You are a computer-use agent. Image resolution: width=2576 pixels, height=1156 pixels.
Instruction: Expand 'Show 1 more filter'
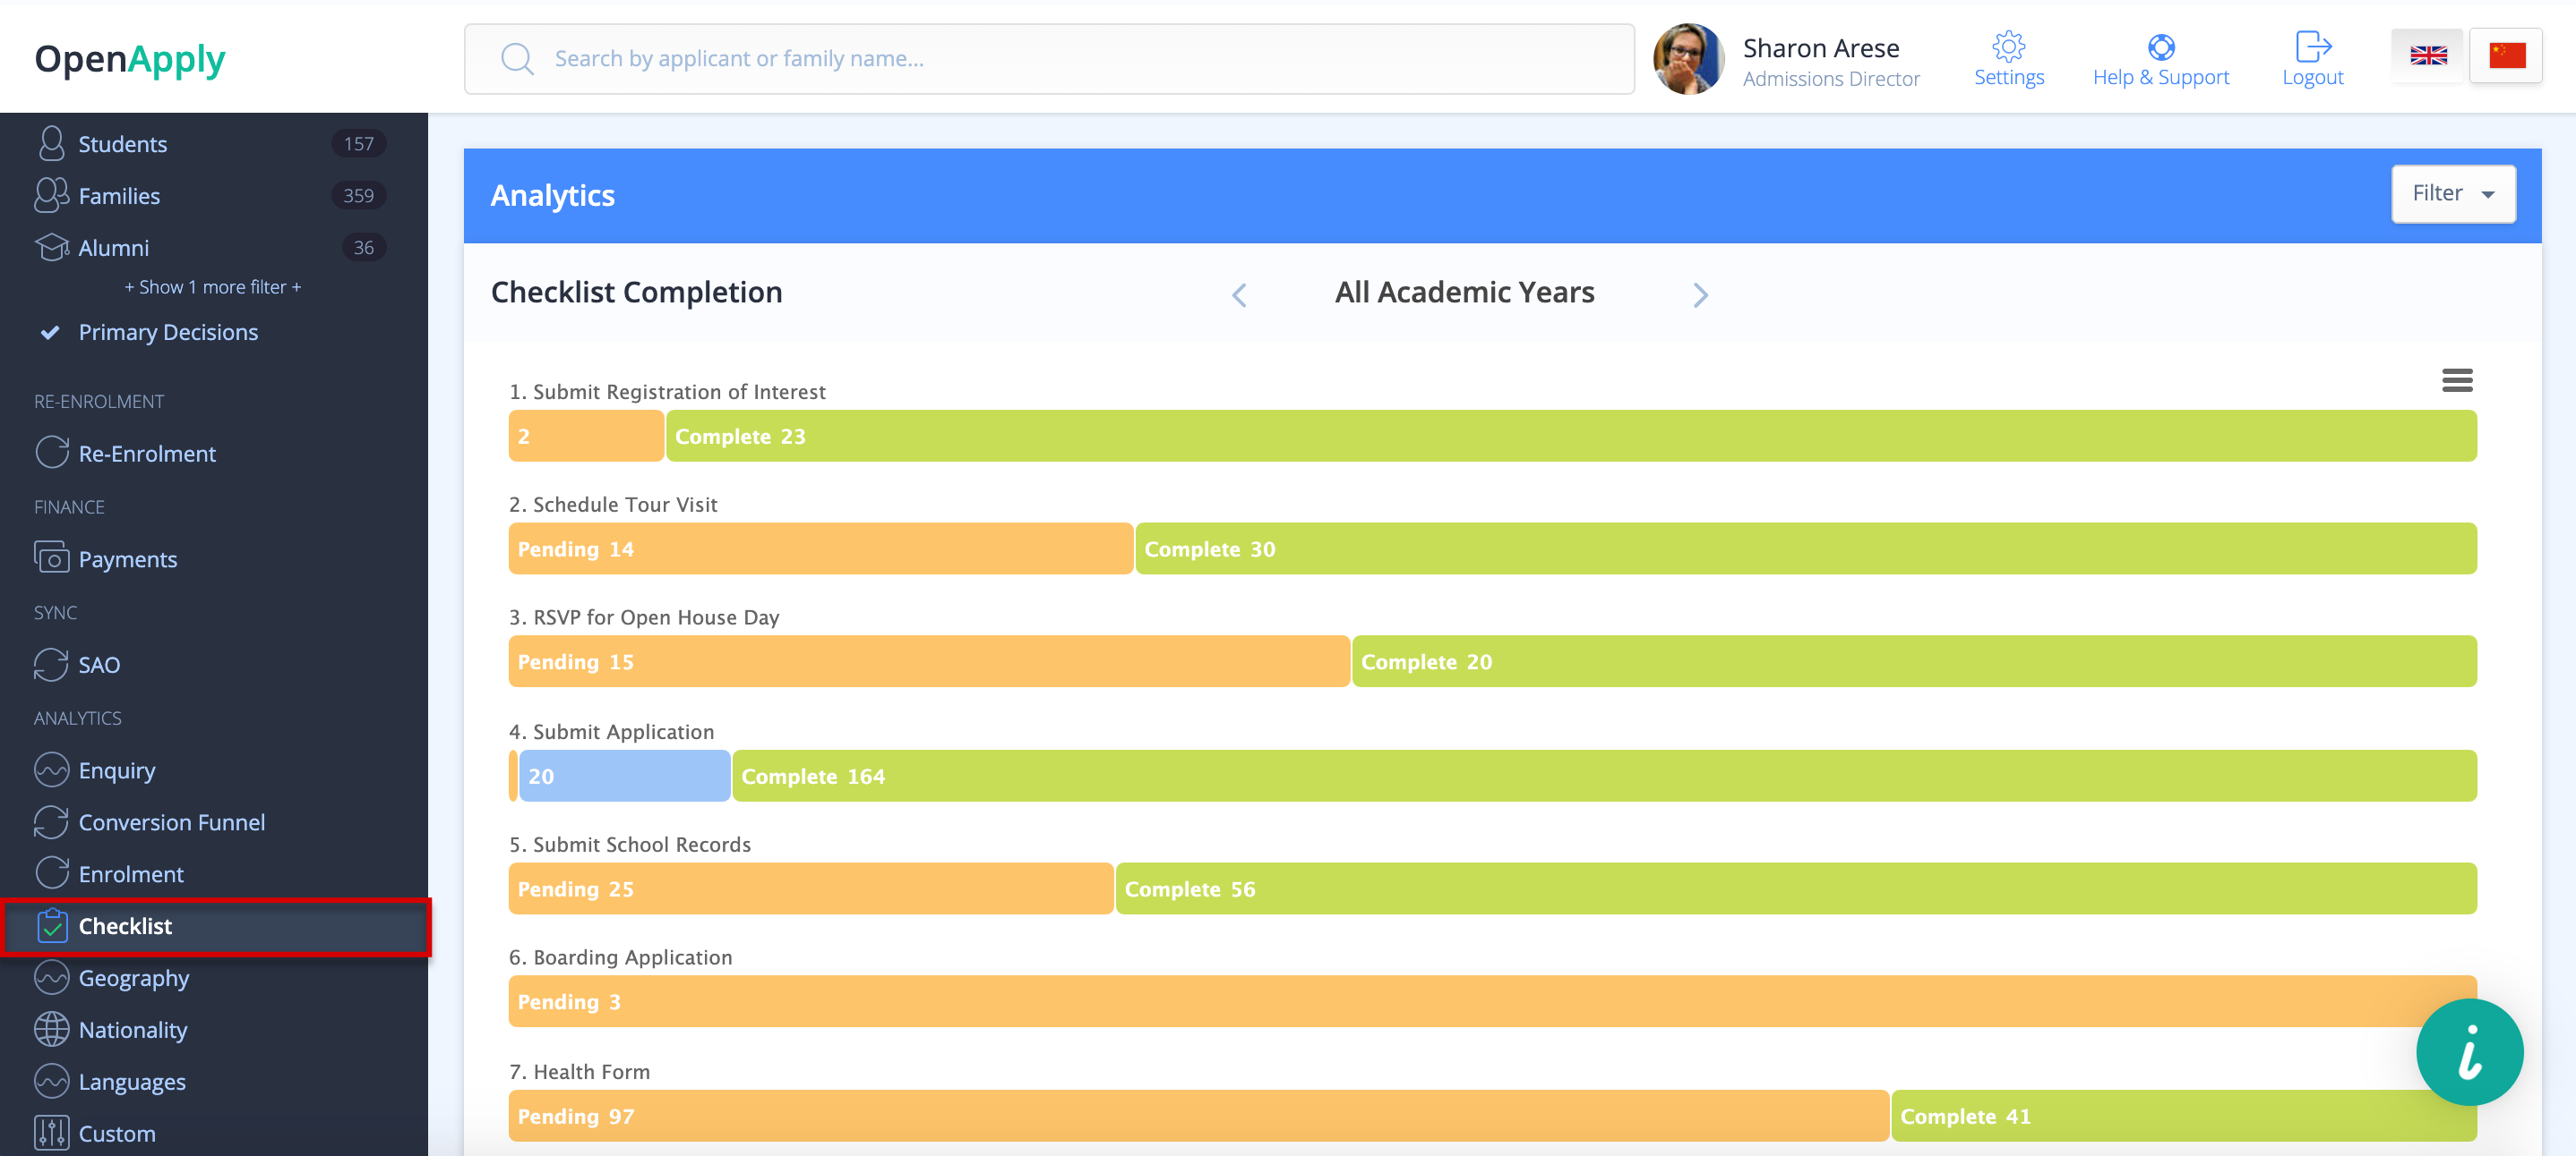(x=213, y=286)
